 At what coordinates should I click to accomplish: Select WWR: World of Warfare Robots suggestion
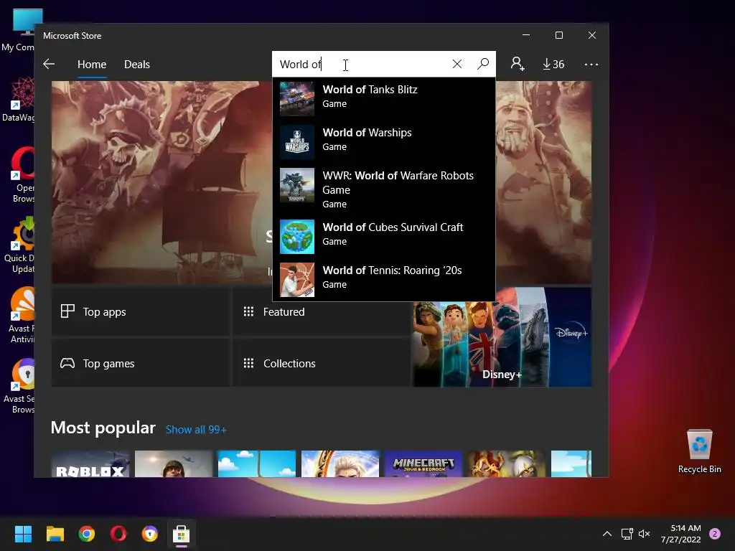tap(384, 189)
